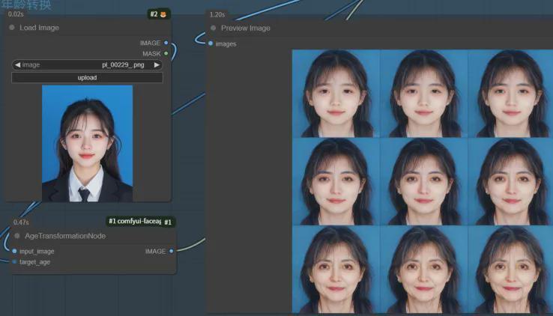Click the MASK output port on Load Image
Screen dimensions: 553x316
166,53
